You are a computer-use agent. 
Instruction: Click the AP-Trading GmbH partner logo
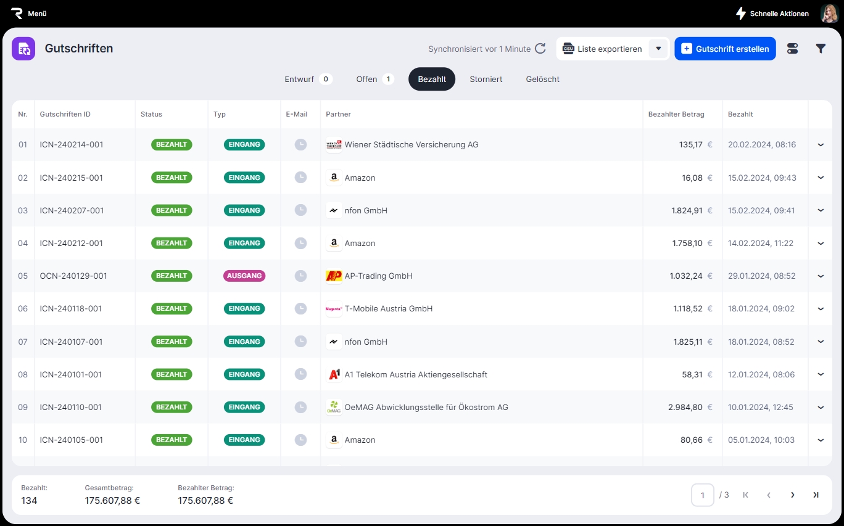(x=334, y=276)
